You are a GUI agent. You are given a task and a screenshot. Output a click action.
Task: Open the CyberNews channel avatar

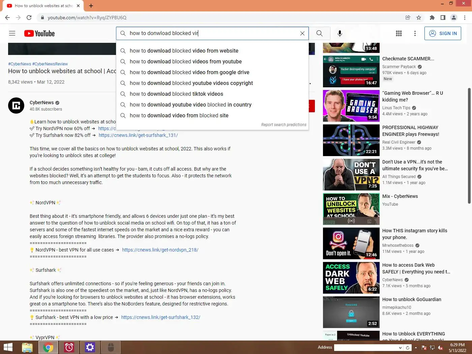point(16,106)
